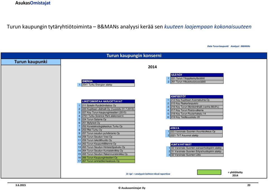Click the footer date '3.6.2015'

pos(20,185)
